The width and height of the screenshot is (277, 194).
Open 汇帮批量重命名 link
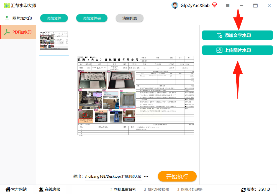click(x=123, y=189)
